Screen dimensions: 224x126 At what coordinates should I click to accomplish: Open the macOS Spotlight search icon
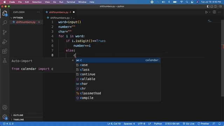click(x=187, y=2)
